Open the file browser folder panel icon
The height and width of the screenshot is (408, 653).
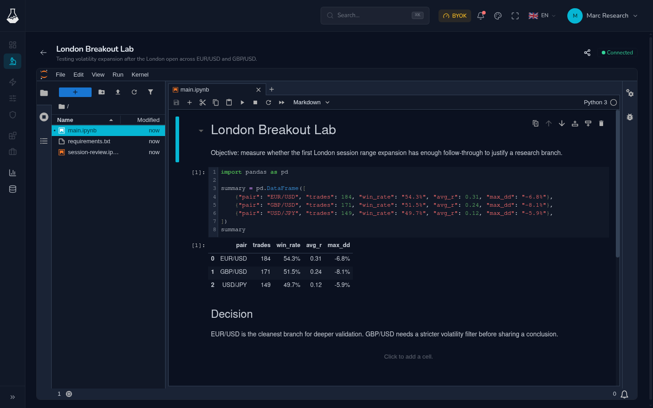tap(44, 93)
